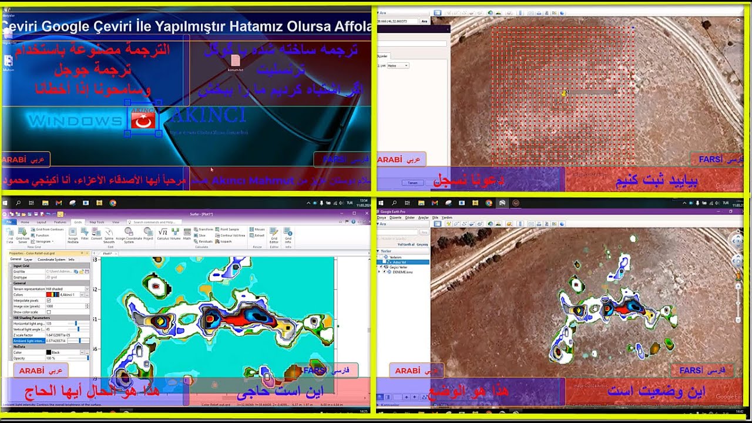Click Grid from Server icon in Surfer
The image size is (752, 423).
(23, 235)
